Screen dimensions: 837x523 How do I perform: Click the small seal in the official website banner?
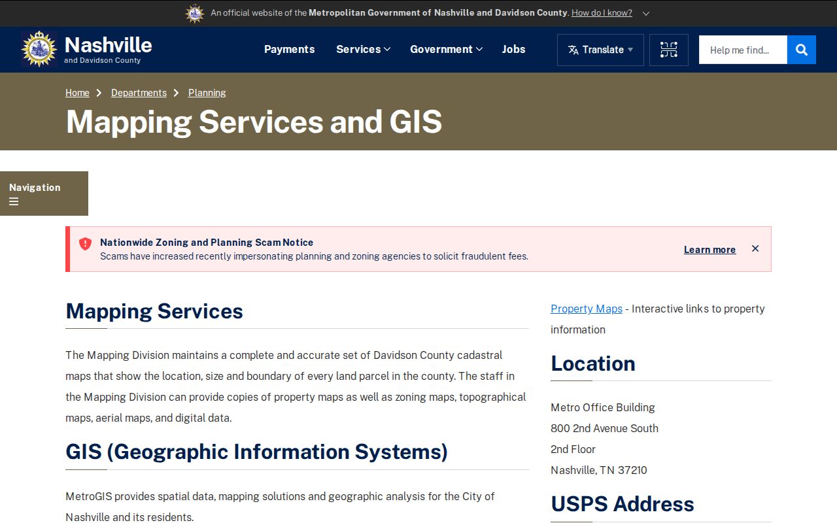195,13
